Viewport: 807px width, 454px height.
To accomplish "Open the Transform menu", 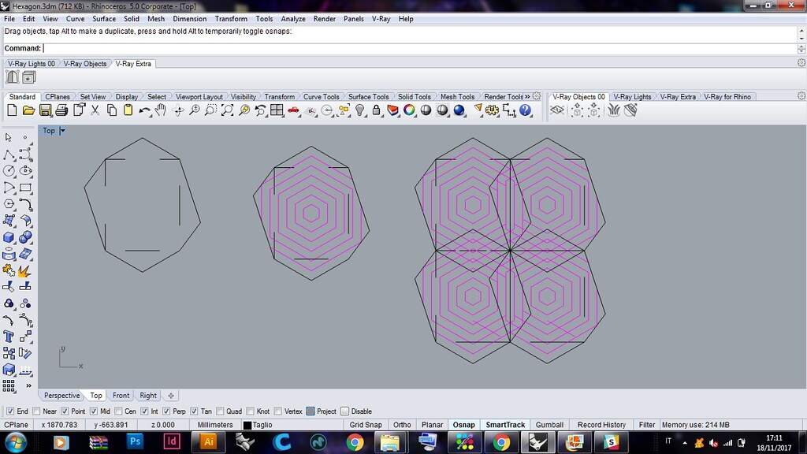I will 231,18.
